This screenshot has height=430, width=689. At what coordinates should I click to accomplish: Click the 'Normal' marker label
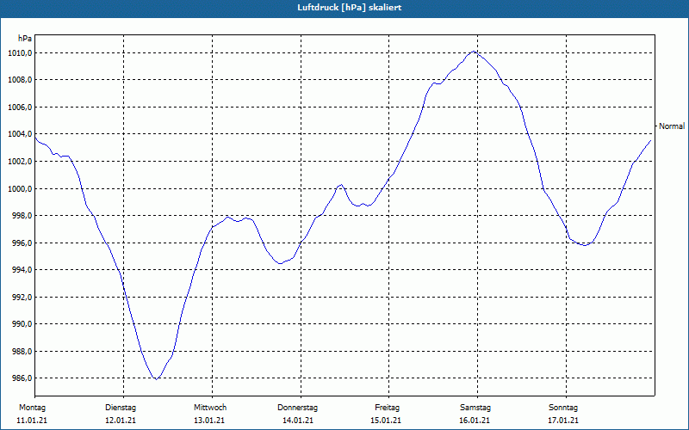[x=672, y=126]
